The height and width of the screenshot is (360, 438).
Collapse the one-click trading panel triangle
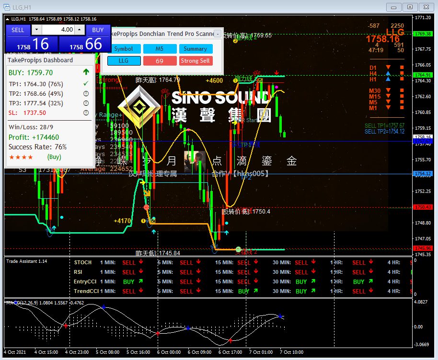8,19
